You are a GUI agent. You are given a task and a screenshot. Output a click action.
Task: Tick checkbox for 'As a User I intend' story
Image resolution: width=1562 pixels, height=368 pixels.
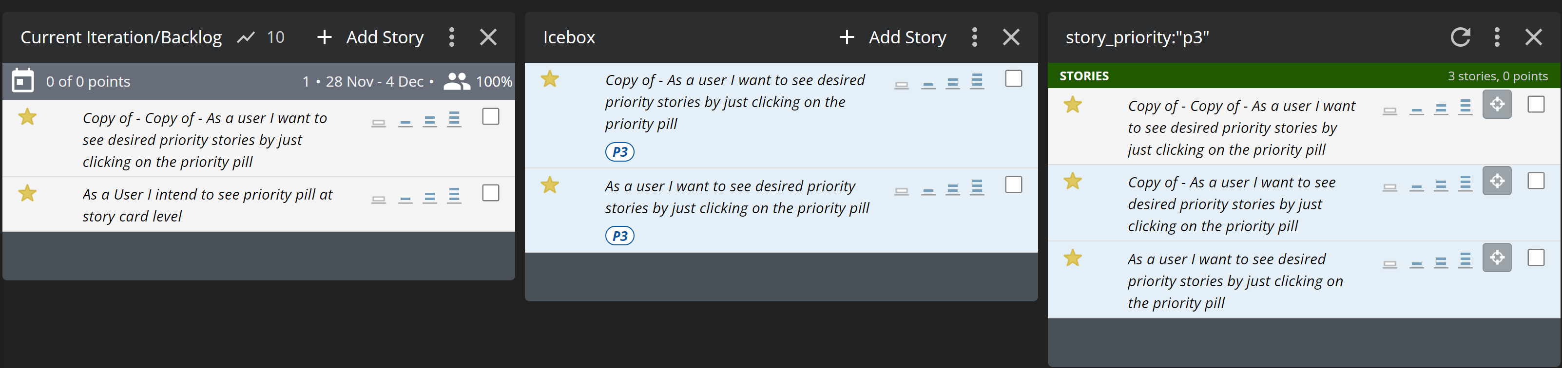coord(491,193)
